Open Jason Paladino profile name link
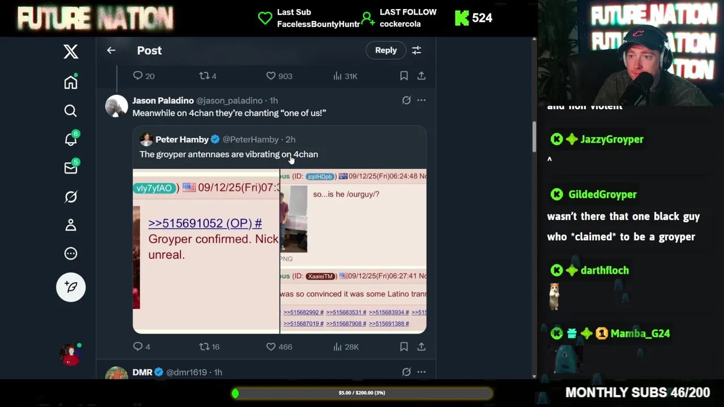The width and height of the screenshot is (724, 407). pos(163,101)
